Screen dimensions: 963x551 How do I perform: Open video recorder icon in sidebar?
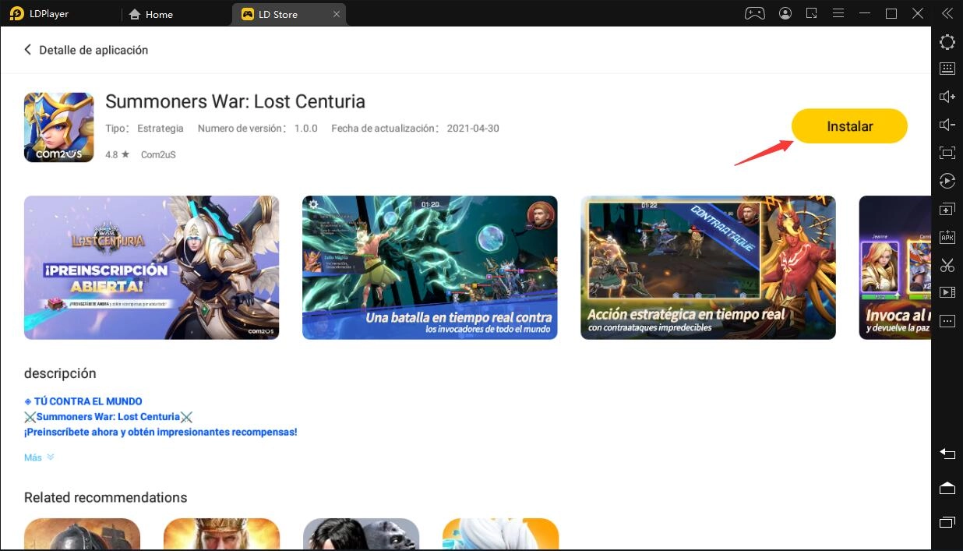(947, 292)
